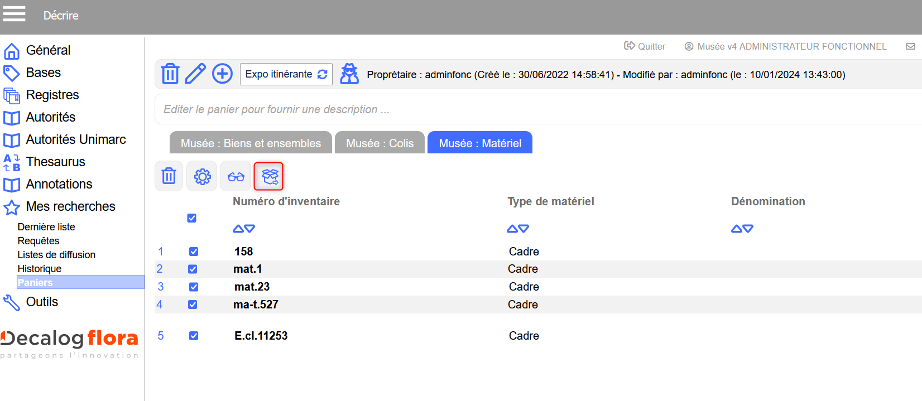The image size is (922, 401).
Task: Open the gear processing icon
Action: click(202, 177)
